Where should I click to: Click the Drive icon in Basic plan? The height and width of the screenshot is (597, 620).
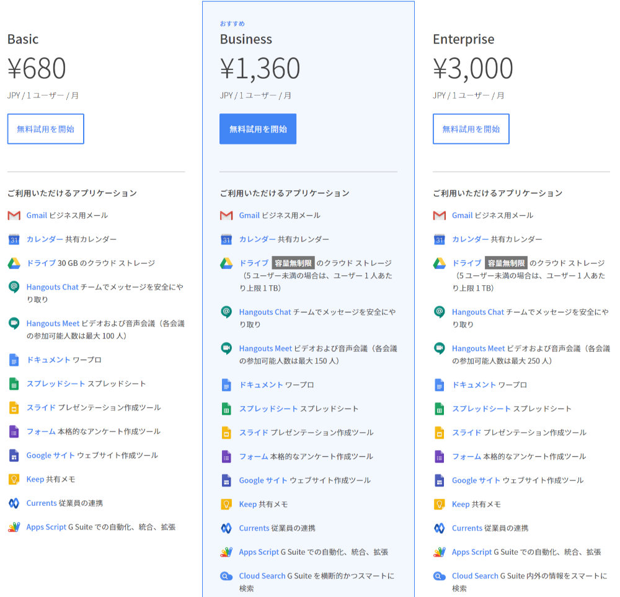point(14,263)
